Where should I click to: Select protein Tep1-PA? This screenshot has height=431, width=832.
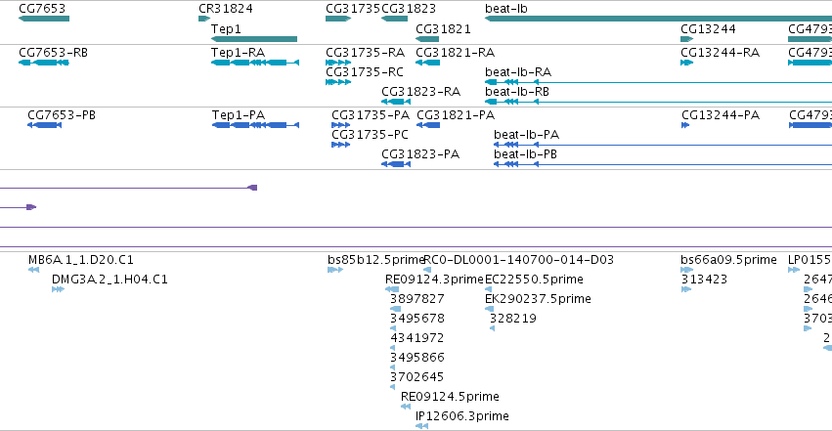coord(255,125)
